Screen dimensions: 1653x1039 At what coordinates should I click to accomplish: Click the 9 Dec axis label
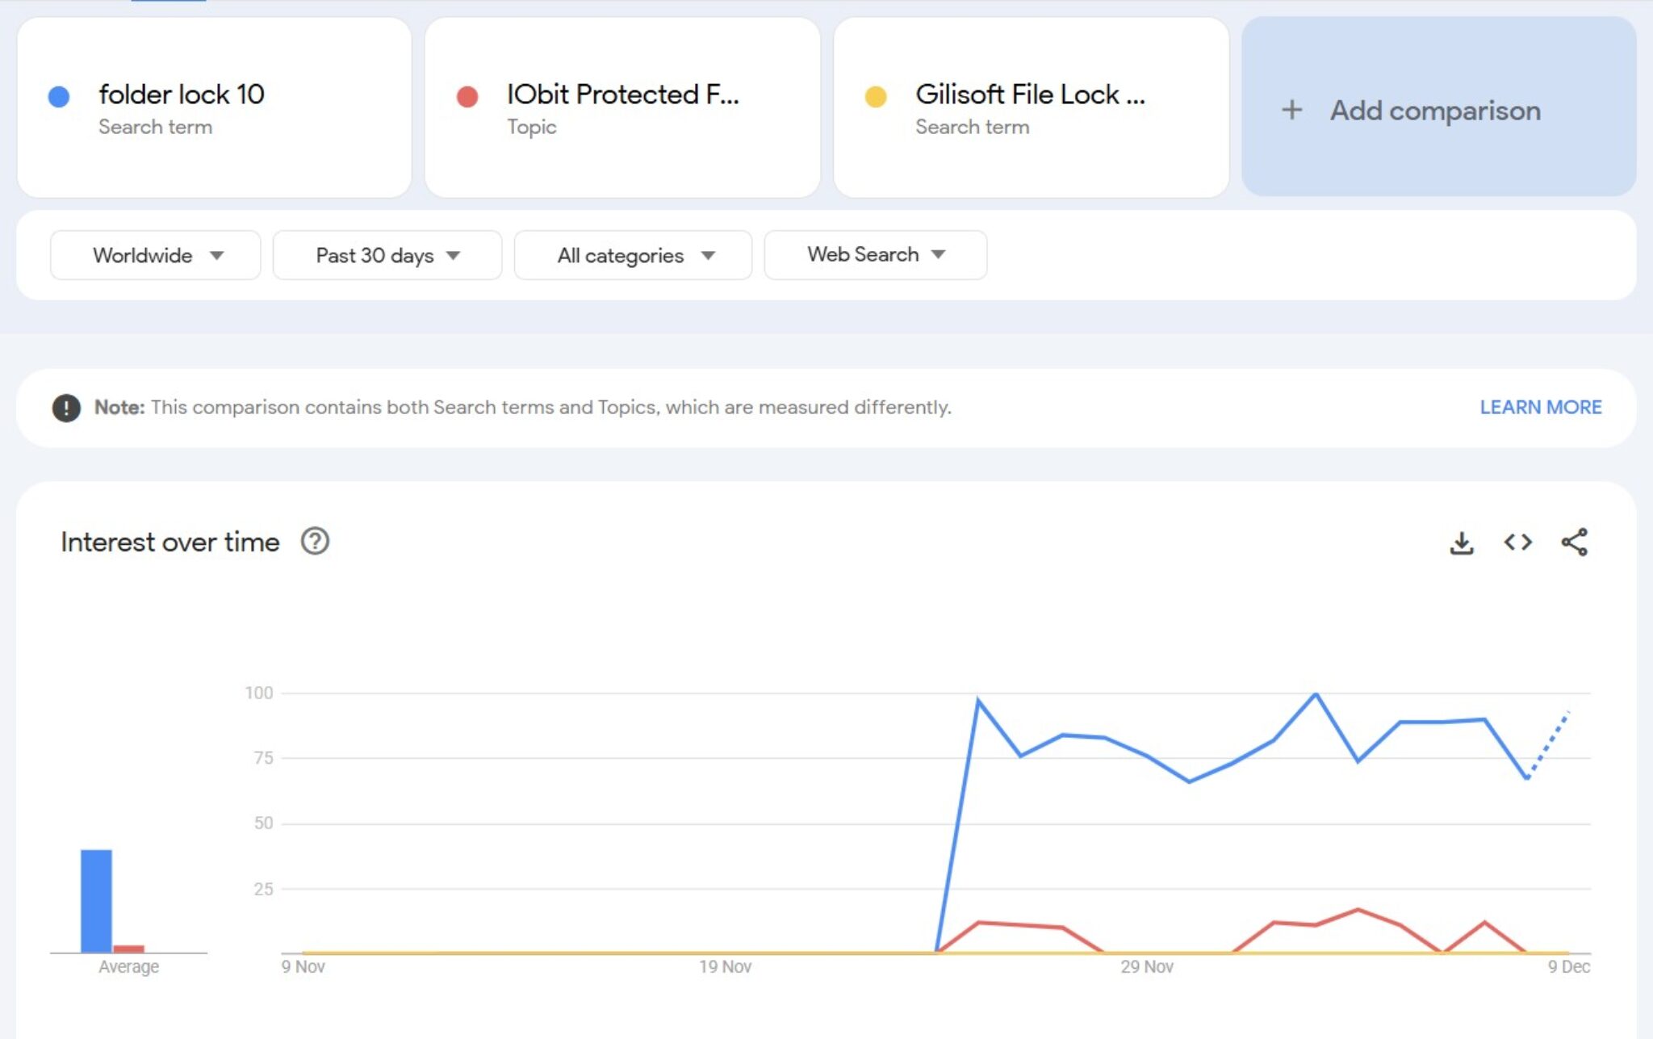click(1568, 967)
